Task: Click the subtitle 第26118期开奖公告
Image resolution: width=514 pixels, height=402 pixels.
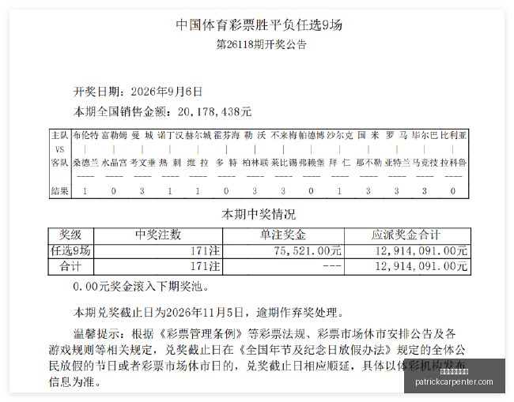Action: 261,44
